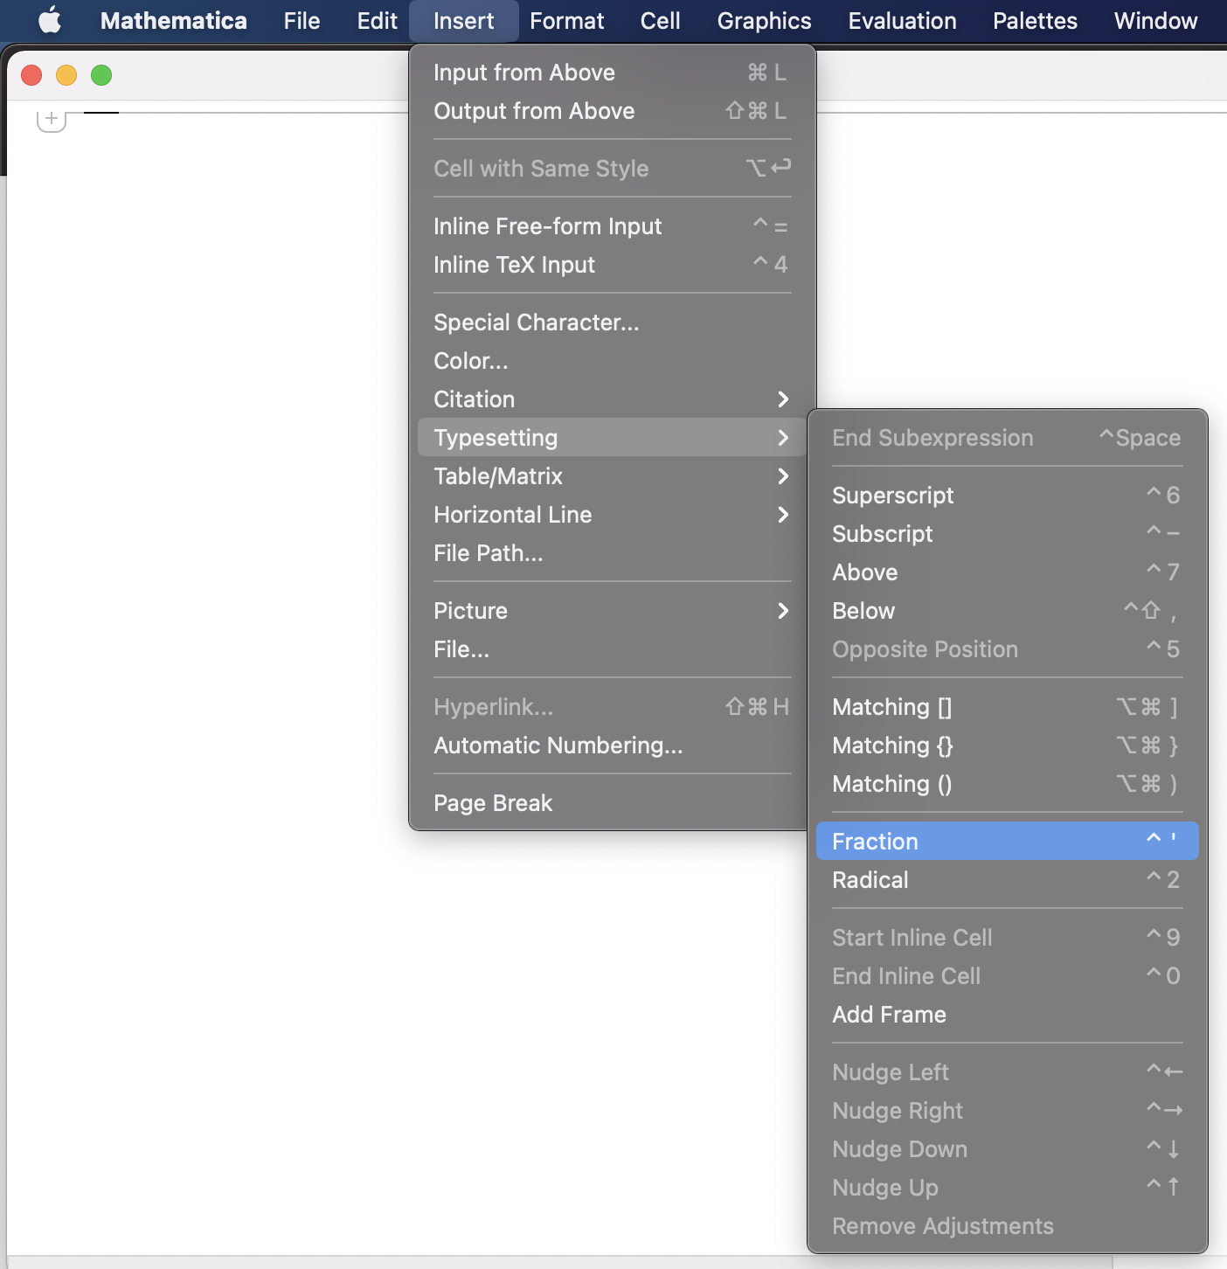1227x1269 pixels.
Task: Open the Graphics menu
Action: coord(764,20)
